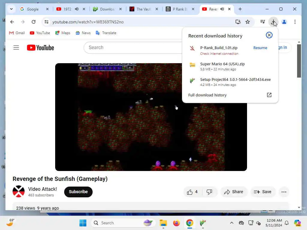307x230 pixels.
Task: Open the Project64 taskbar icon
Action: (x=203, y=223)
